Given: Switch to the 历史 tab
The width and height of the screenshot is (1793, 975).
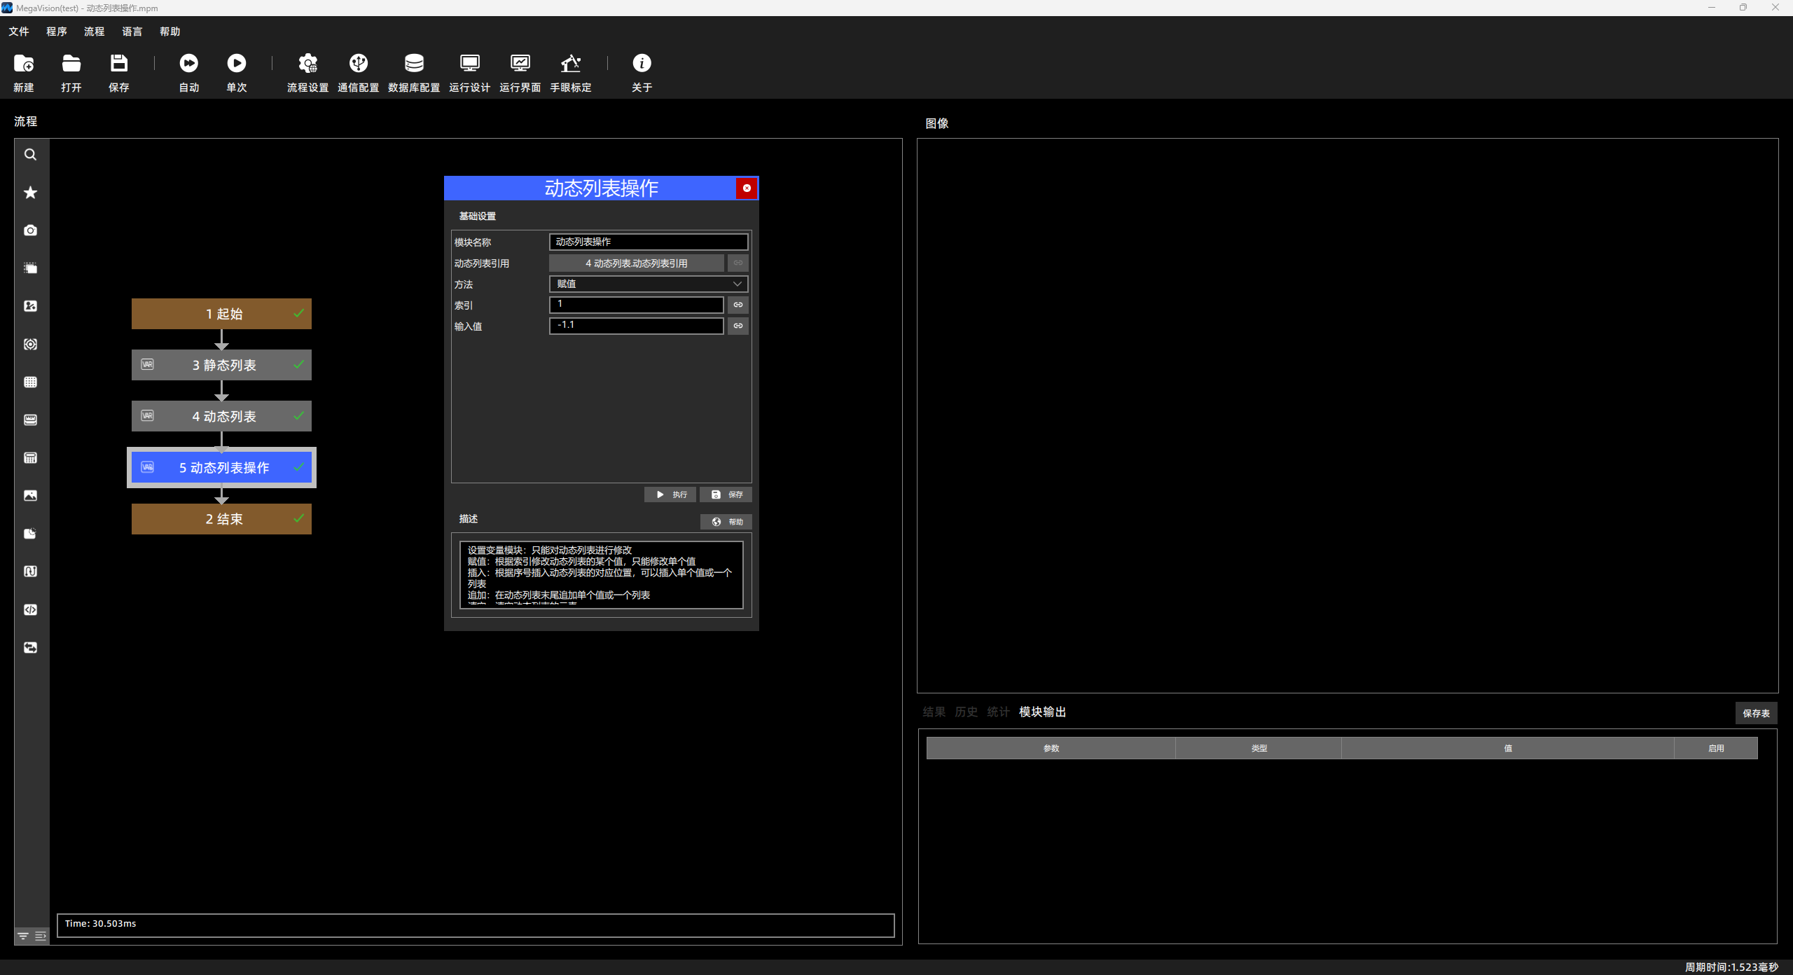Looking at the screenshot, I should tap(967, 712).
